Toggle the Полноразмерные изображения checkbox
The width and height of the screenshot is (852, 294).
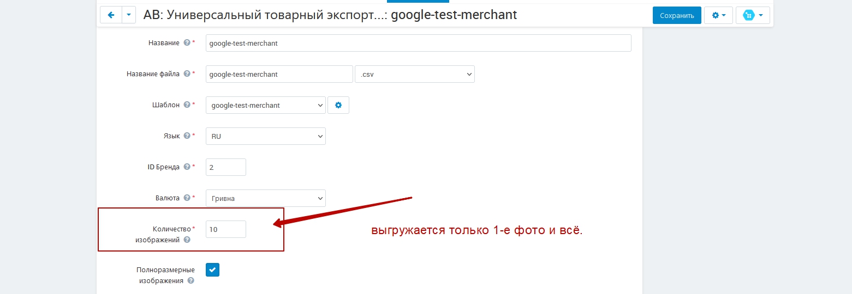(212, 270)
